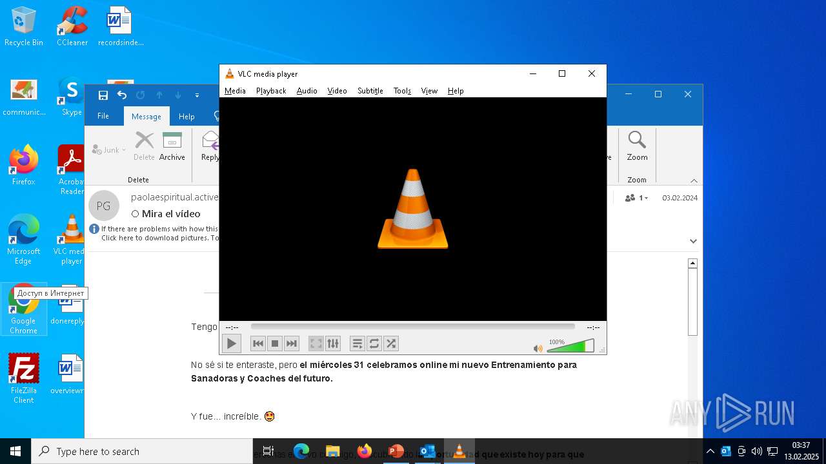826x464 pixels.
Task: Open the taskbar clock showing 03:37
Action: point(801,451)
